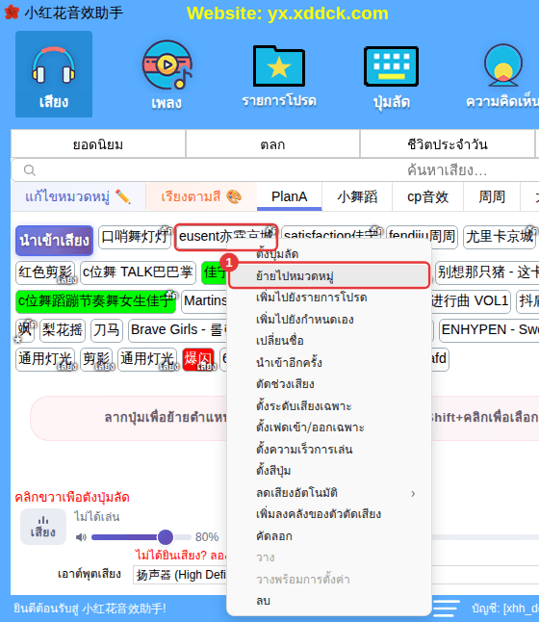Play the 飒 sound button
This screenshot has height=622, width=539.
[x=25, y=330]
